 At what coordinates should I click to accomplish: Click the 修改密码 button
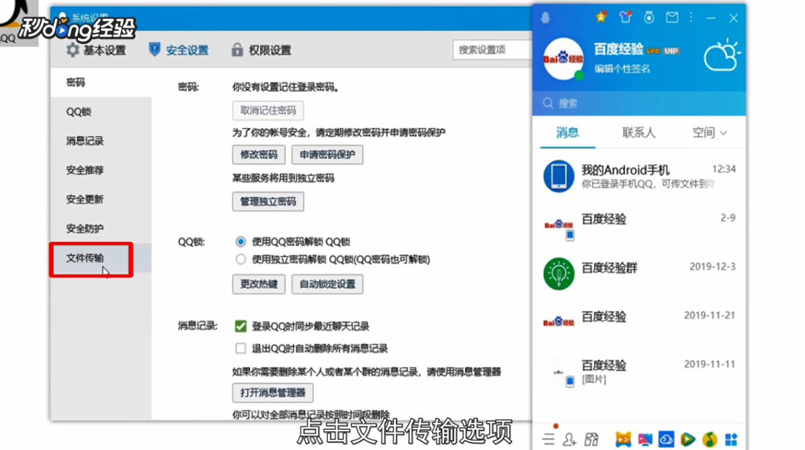pos(259,155)
